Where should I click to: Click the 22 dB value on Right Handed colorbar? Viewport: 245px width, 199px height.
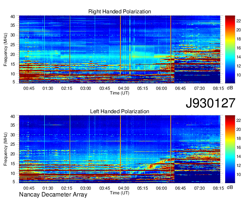239,21
